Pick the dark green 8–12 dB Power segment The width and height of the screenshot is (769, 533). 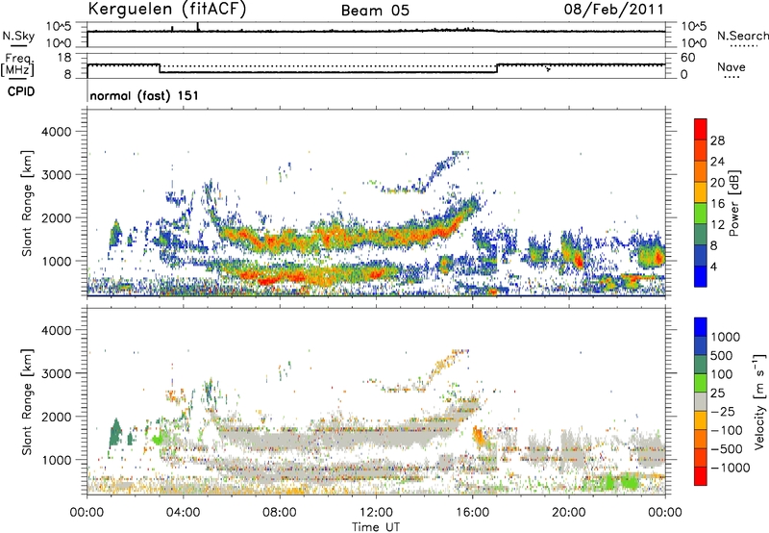701,235
